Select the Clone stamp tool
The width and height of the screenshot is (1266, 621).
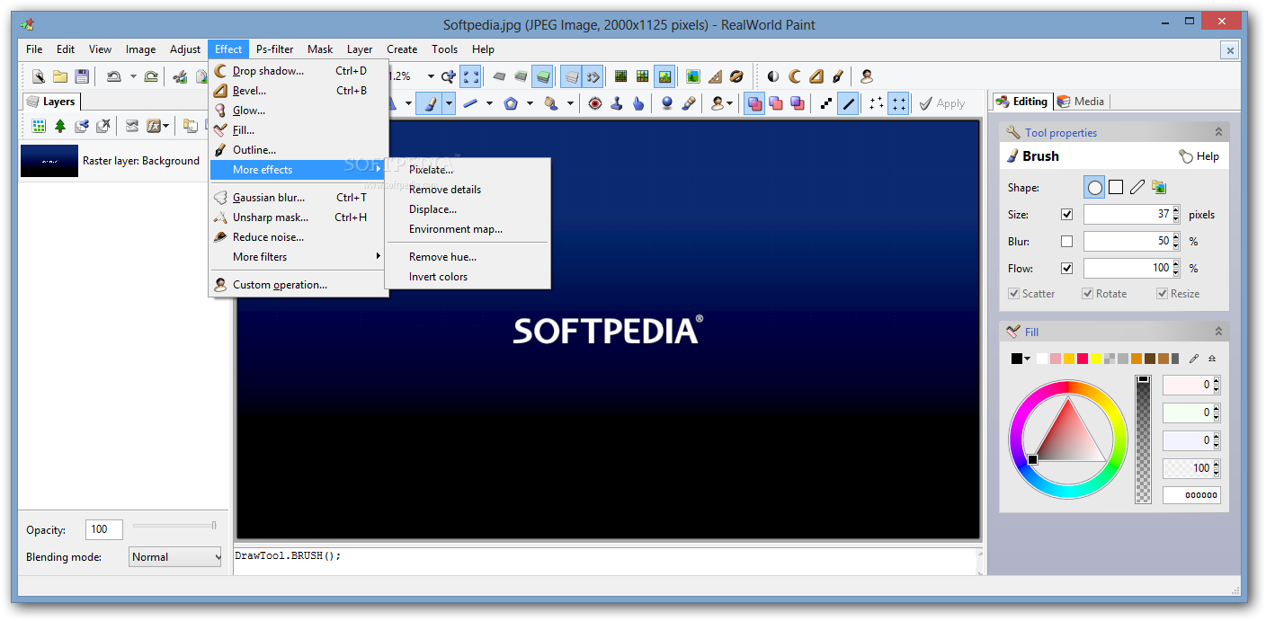click(617, 103)
